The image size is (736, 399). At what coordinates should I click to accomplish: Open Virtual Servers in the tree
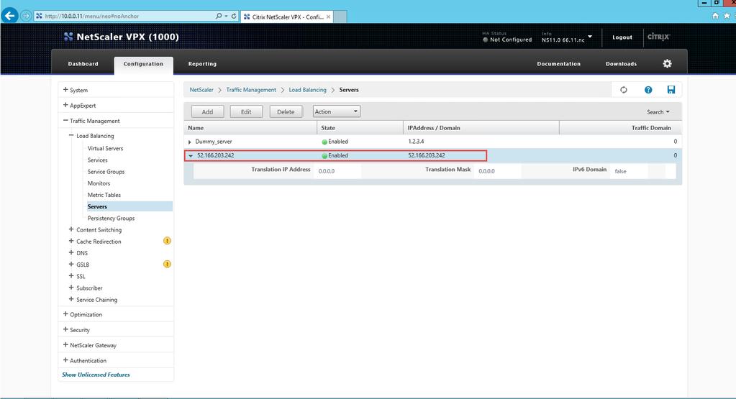point(105,148)
